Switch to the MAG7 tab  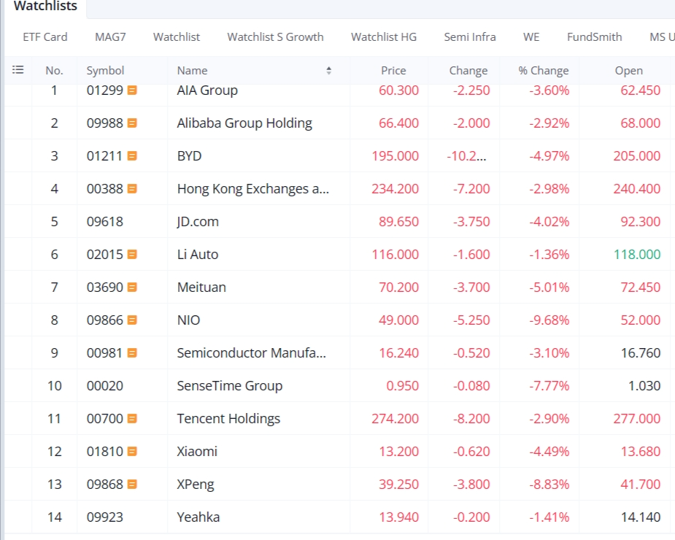[x=110, y=37]
